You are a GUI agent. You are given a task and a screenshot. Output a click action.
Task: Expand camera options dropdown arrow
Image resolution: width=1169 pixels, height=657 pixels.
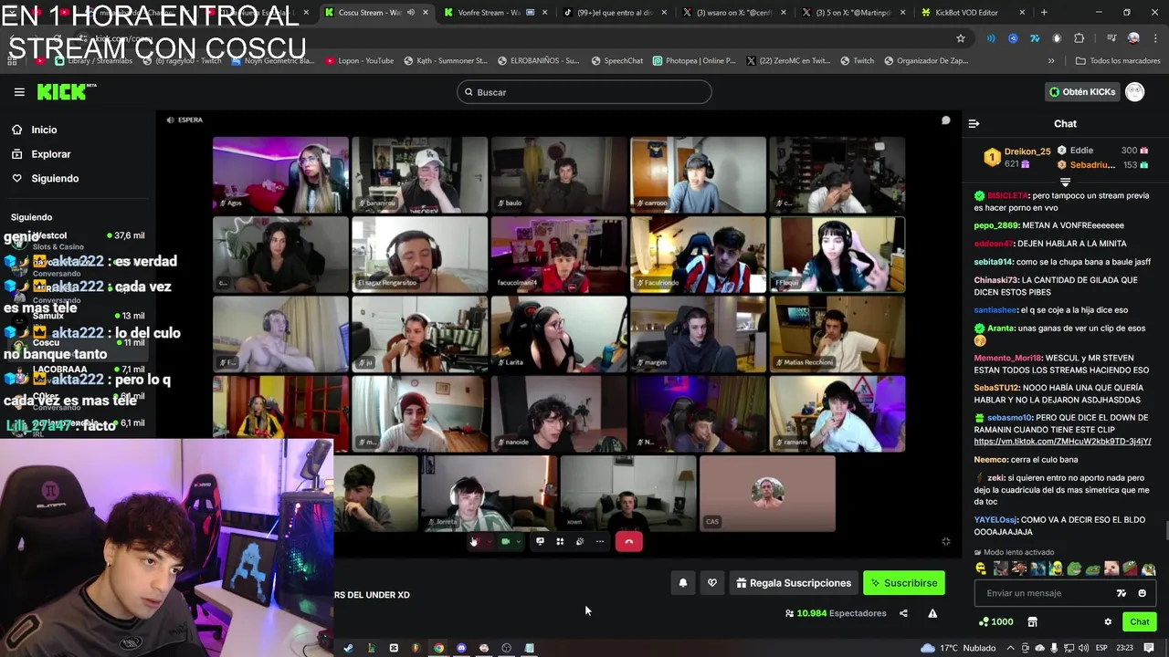[x=518, y=542]
